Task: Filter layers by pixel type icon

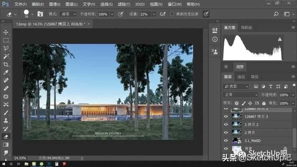Action: point(256,87)
